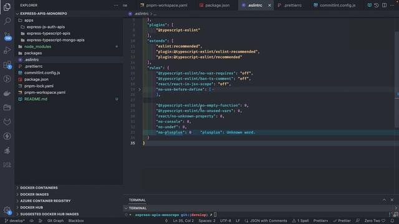The width and height of the screenshot is (399, 224).
Task: Open commitlint.config.js in Explorer
Action: [x=42, y=73]
